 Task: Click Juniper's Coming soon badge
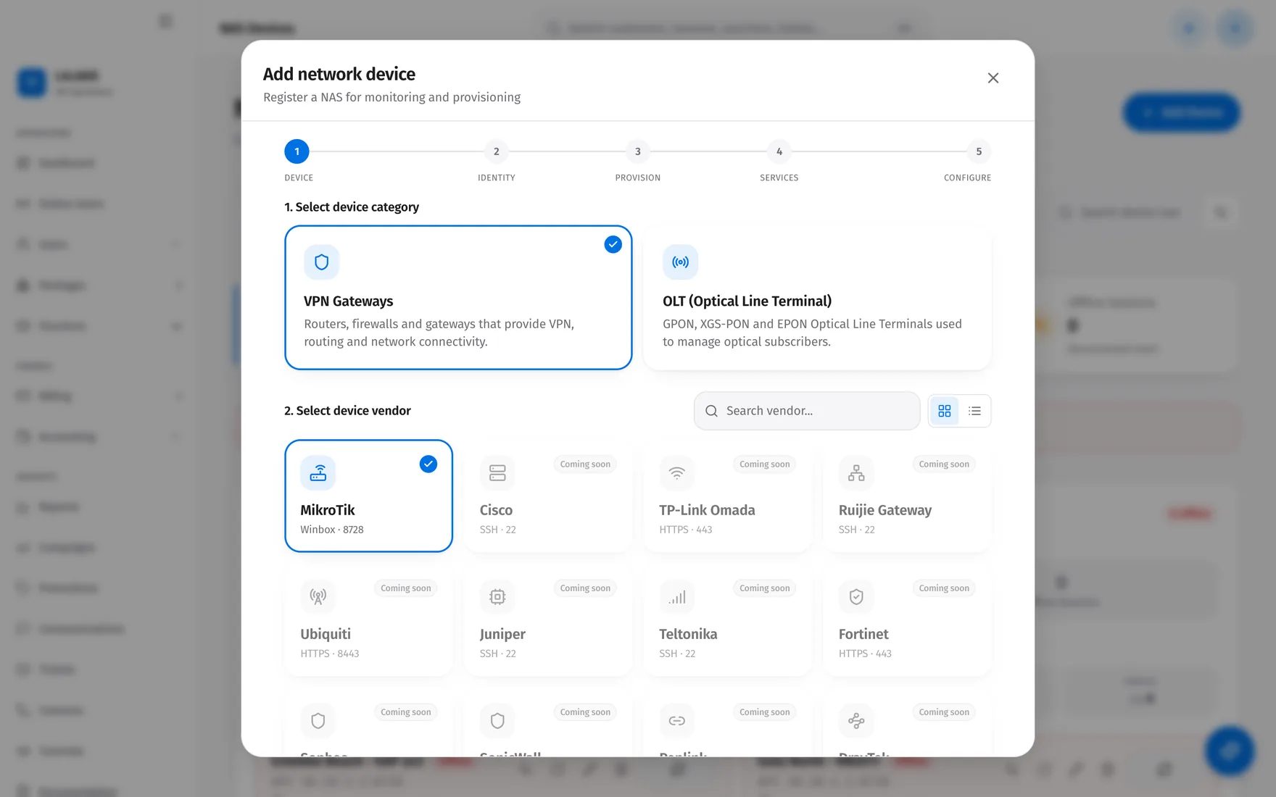tap(585, 588)
